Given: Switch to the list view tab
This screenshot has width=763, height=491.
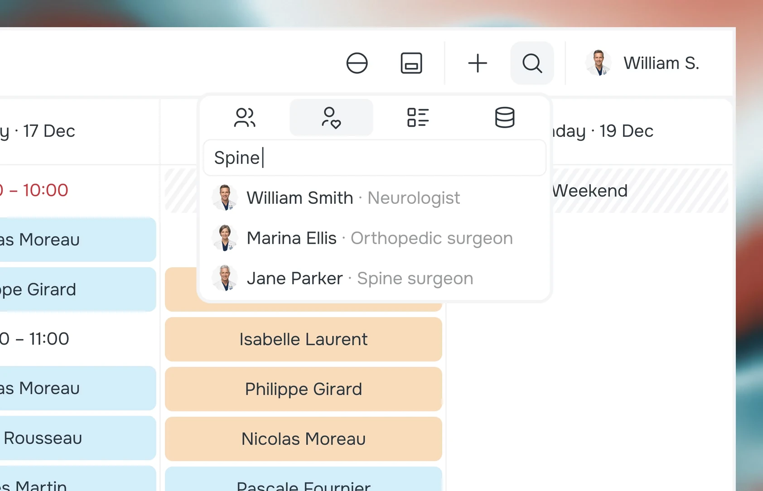Looking at the screenshot, I should tap(418, 118).
